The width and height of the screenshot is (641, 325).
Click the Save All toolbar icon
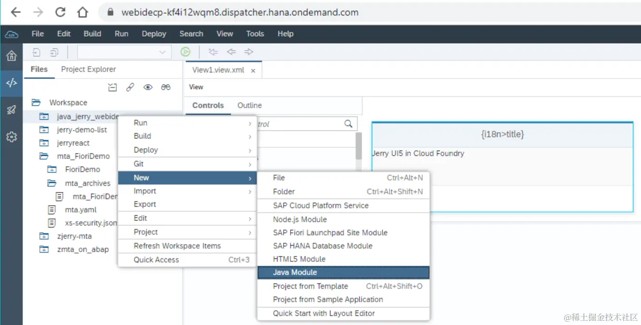click(54, 52)
